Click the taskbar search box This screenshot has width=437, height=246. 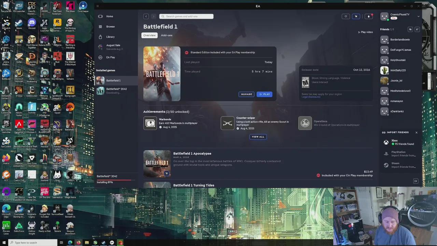(x=33, y=243)
